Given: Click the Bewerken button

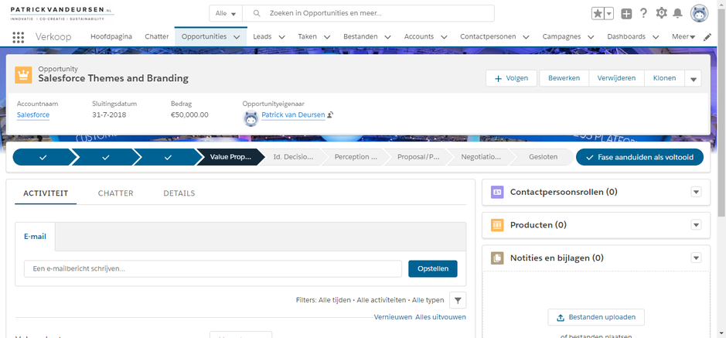Looking at the screenshot, I should coord(564,78).
